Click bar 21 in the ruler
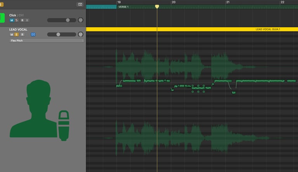Image resolution: width=298 pixels, height=172 pixels. coord(228,2)
